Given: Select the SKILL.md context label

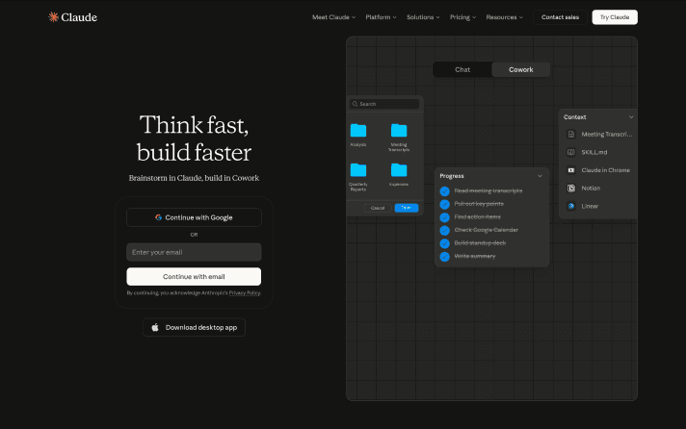Looking at the screenshot, I should coord(594,152).
